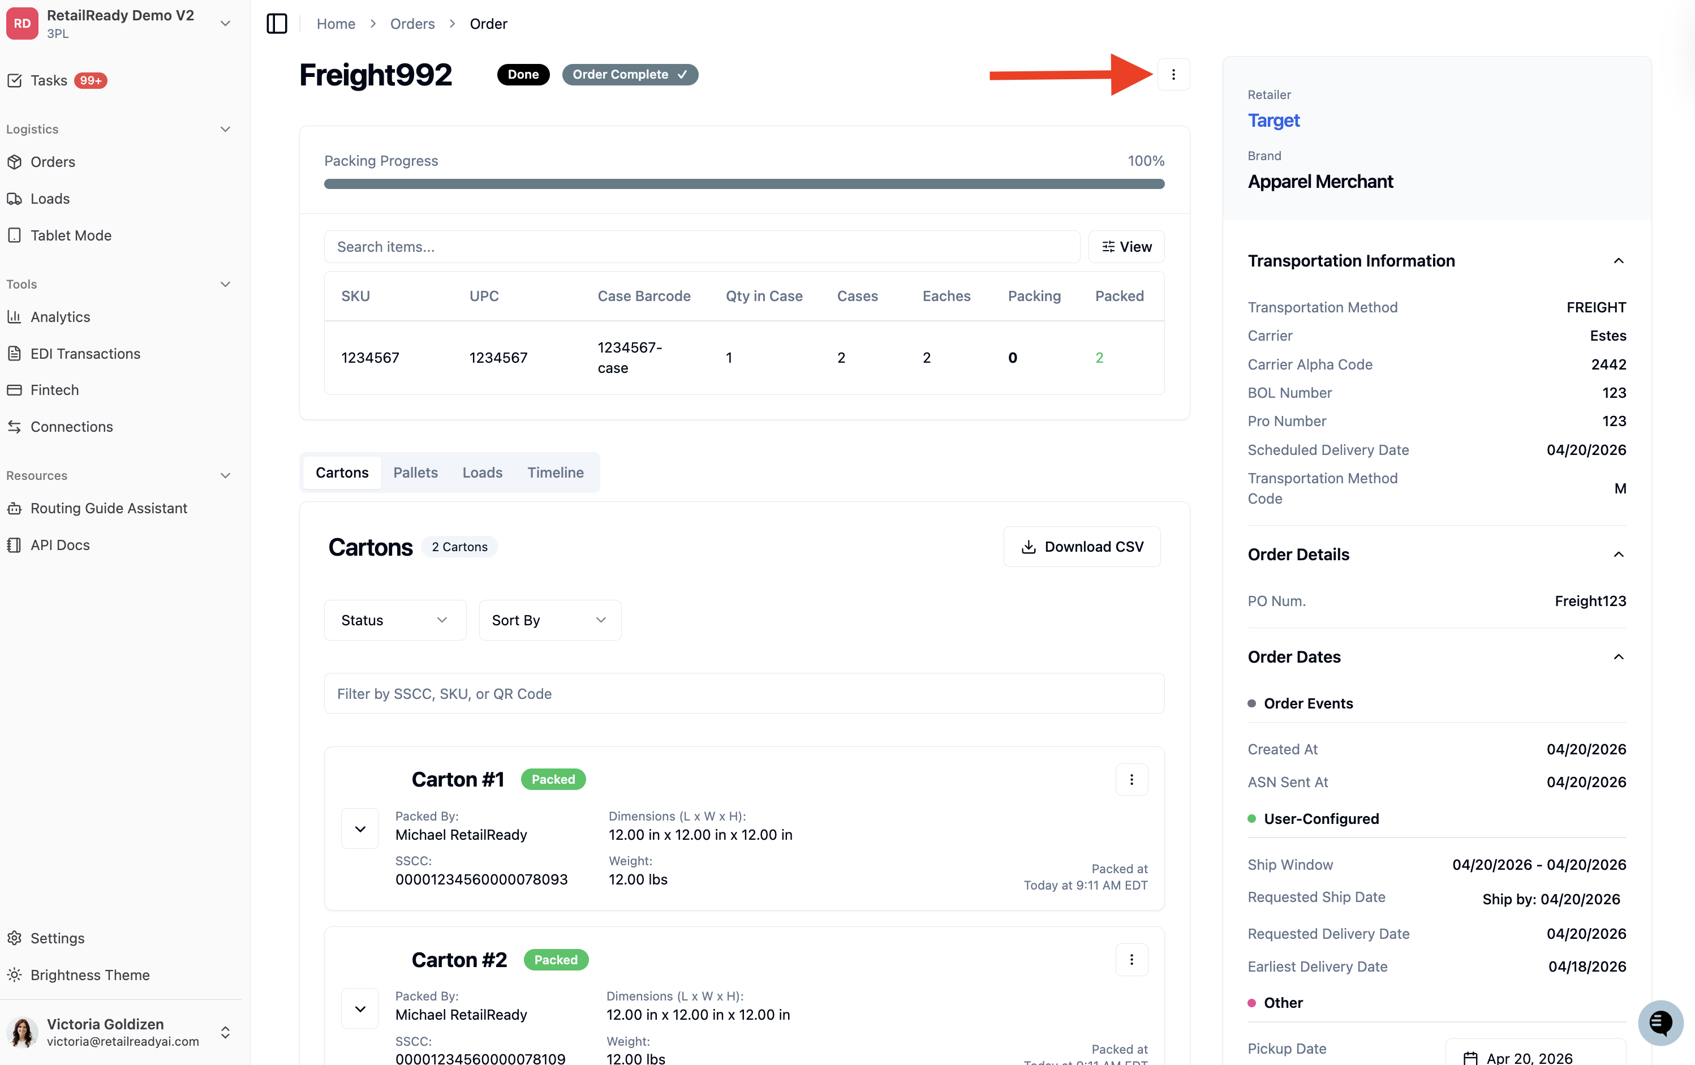Image resolution: width=1695 pixels, height=1065 pixels.
Task: Open the Status filter dropdown
Action: point(395,620)
